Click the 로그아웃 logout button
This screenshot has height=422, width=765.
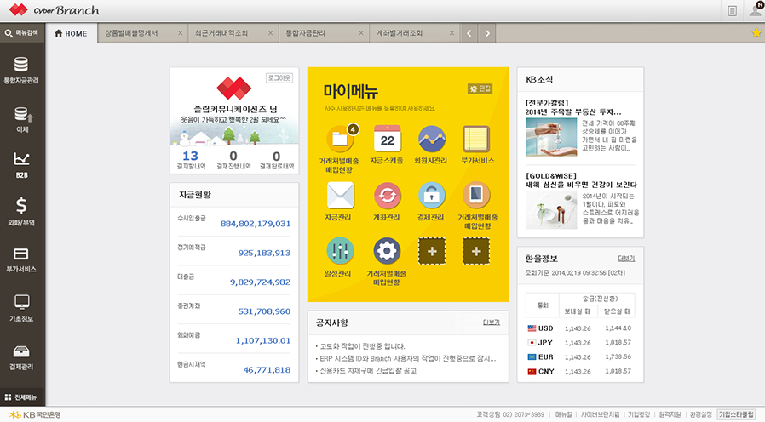tap(279, 78)
